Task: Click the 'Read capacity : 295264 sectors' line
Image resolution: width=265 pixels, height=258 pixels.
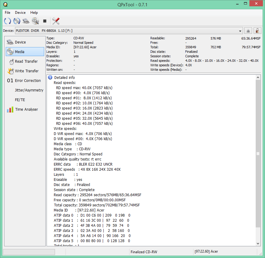Action: [x=98, y=195]
